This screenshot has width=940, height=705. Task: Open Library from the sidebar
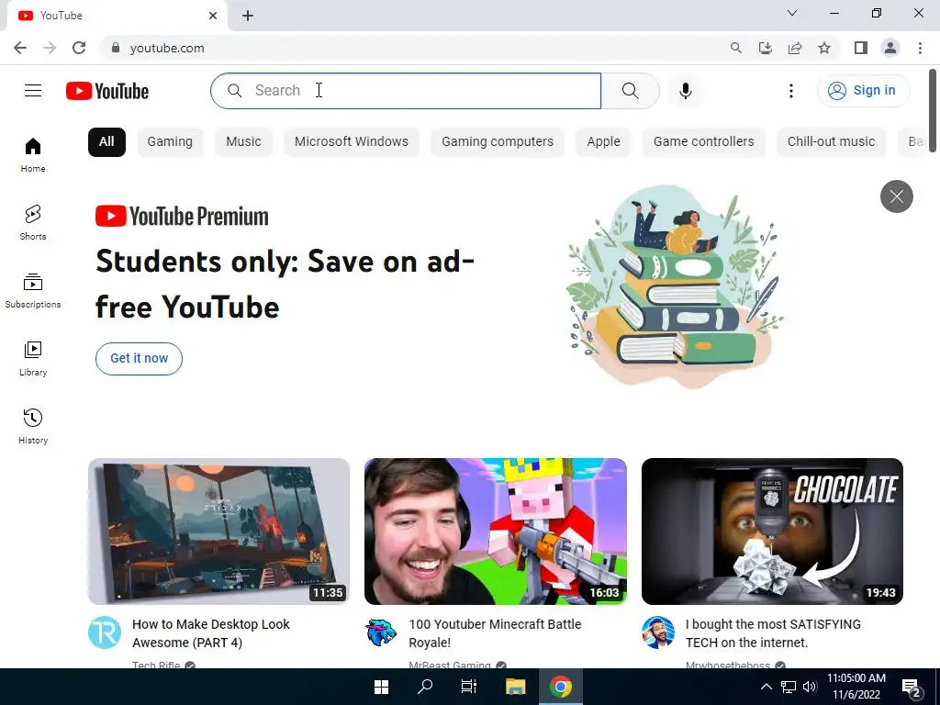(33, 359)
